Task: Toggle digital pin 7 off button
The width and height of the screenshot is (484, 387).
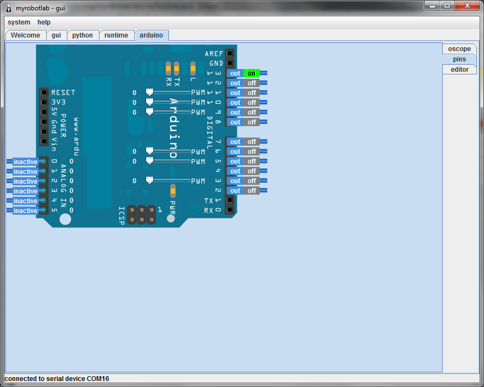Action: click(x=252, y=142)
